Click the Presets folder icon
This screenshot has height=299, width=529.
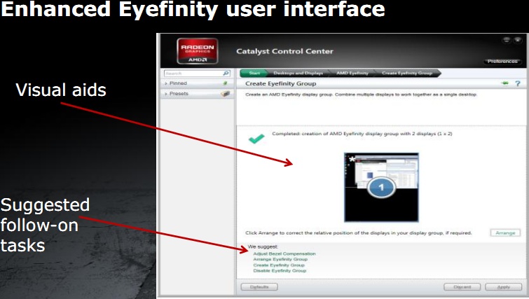point(225,94)
